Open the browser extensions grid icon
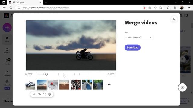193x108 pixels. pyautogui.click(x=150, y=7)
